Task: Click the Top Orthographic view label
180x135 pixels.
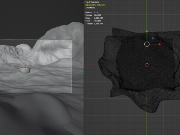Action: pyautogui.click(x=92, y=2)
